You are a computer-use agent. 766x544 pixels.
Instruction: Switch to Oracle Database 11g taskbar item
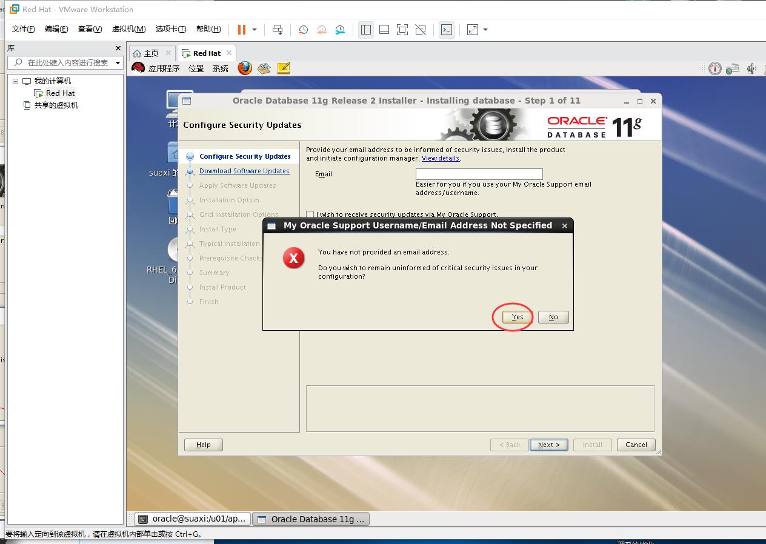coord(310,519)
